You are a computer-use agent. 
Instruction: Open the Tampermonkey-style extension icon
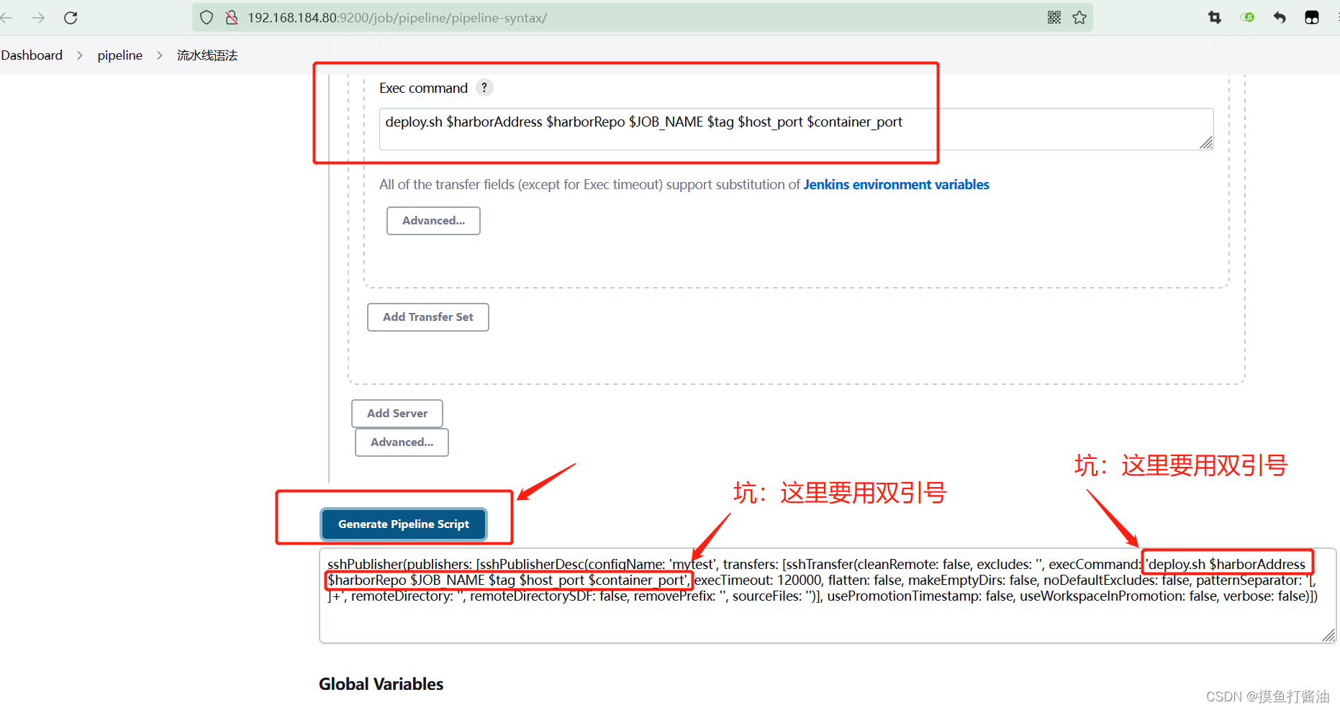1312,18
